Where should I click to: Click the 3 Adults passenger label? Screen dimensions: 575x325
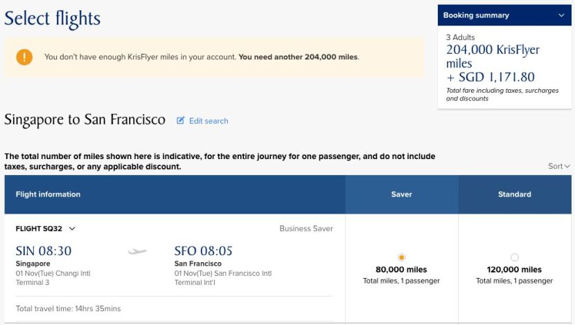point(461,37)
